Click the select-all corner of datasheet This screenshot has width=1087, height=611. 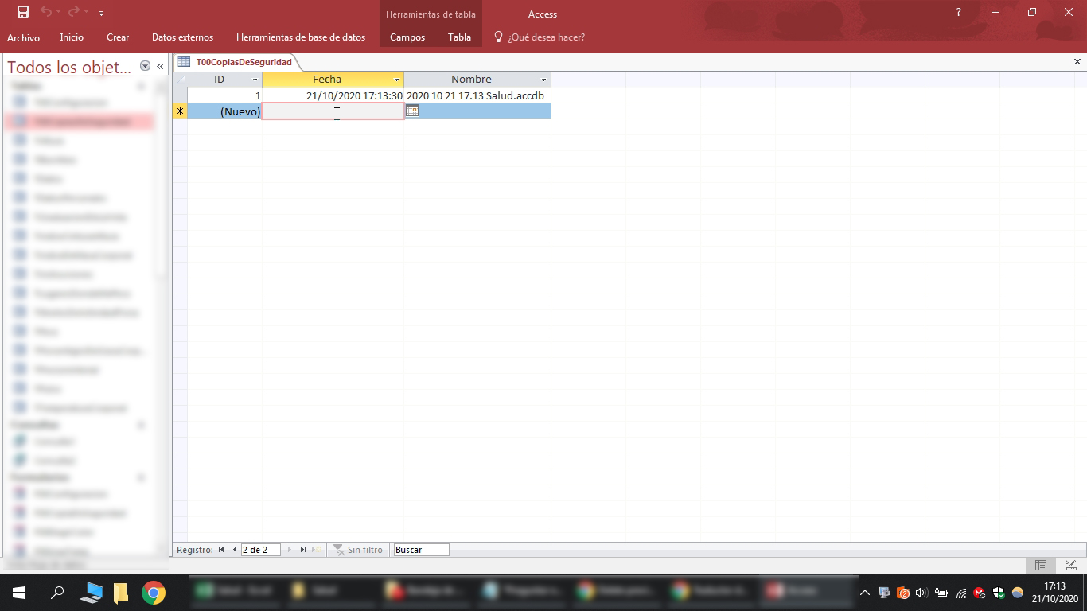(x=180, y=80)
